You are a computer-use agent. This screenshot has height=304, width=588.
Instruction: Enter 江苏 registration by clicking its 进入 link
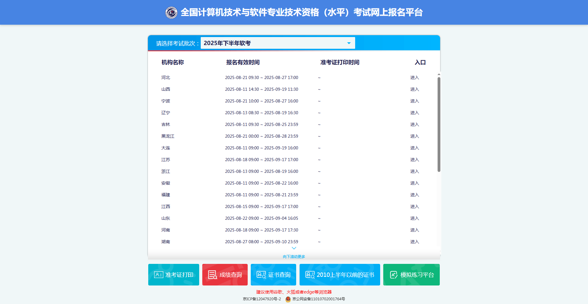(x=415, y=160)
